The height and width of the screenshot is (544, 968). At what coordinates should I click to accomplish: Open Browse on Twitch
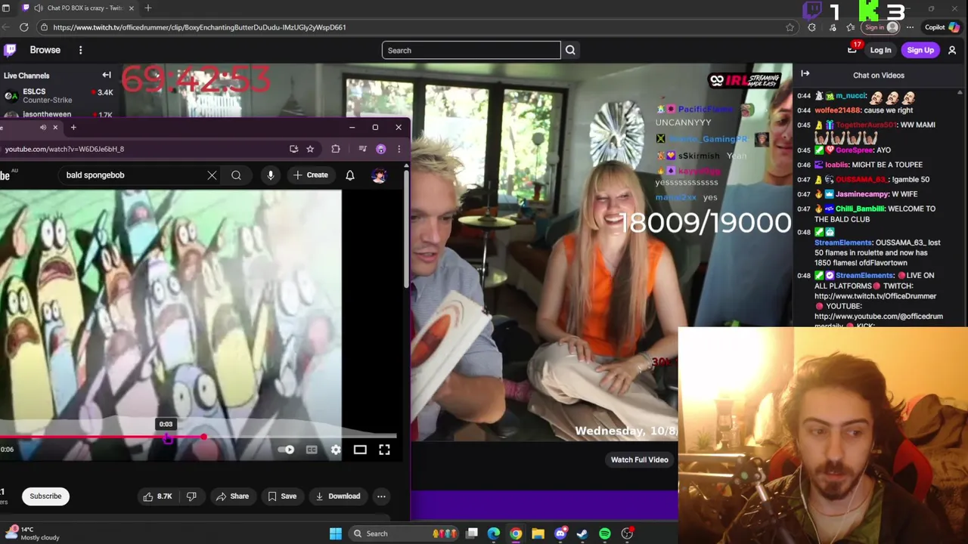(45, 50)
